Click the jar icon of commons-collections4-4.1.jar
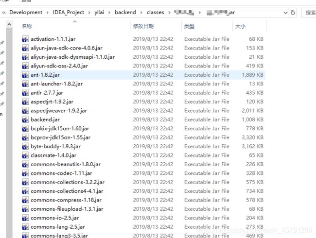 pos(25,191)
